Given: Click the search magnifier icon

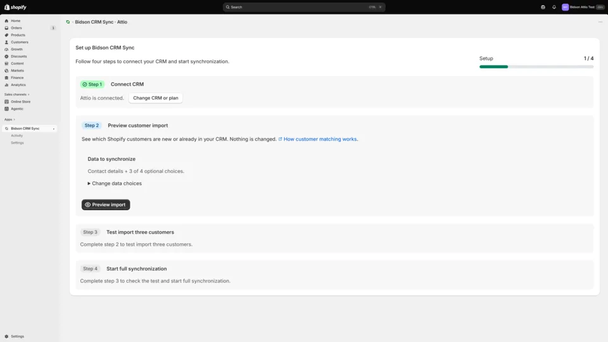Looking at the screenshot, I should pos(227,7).
